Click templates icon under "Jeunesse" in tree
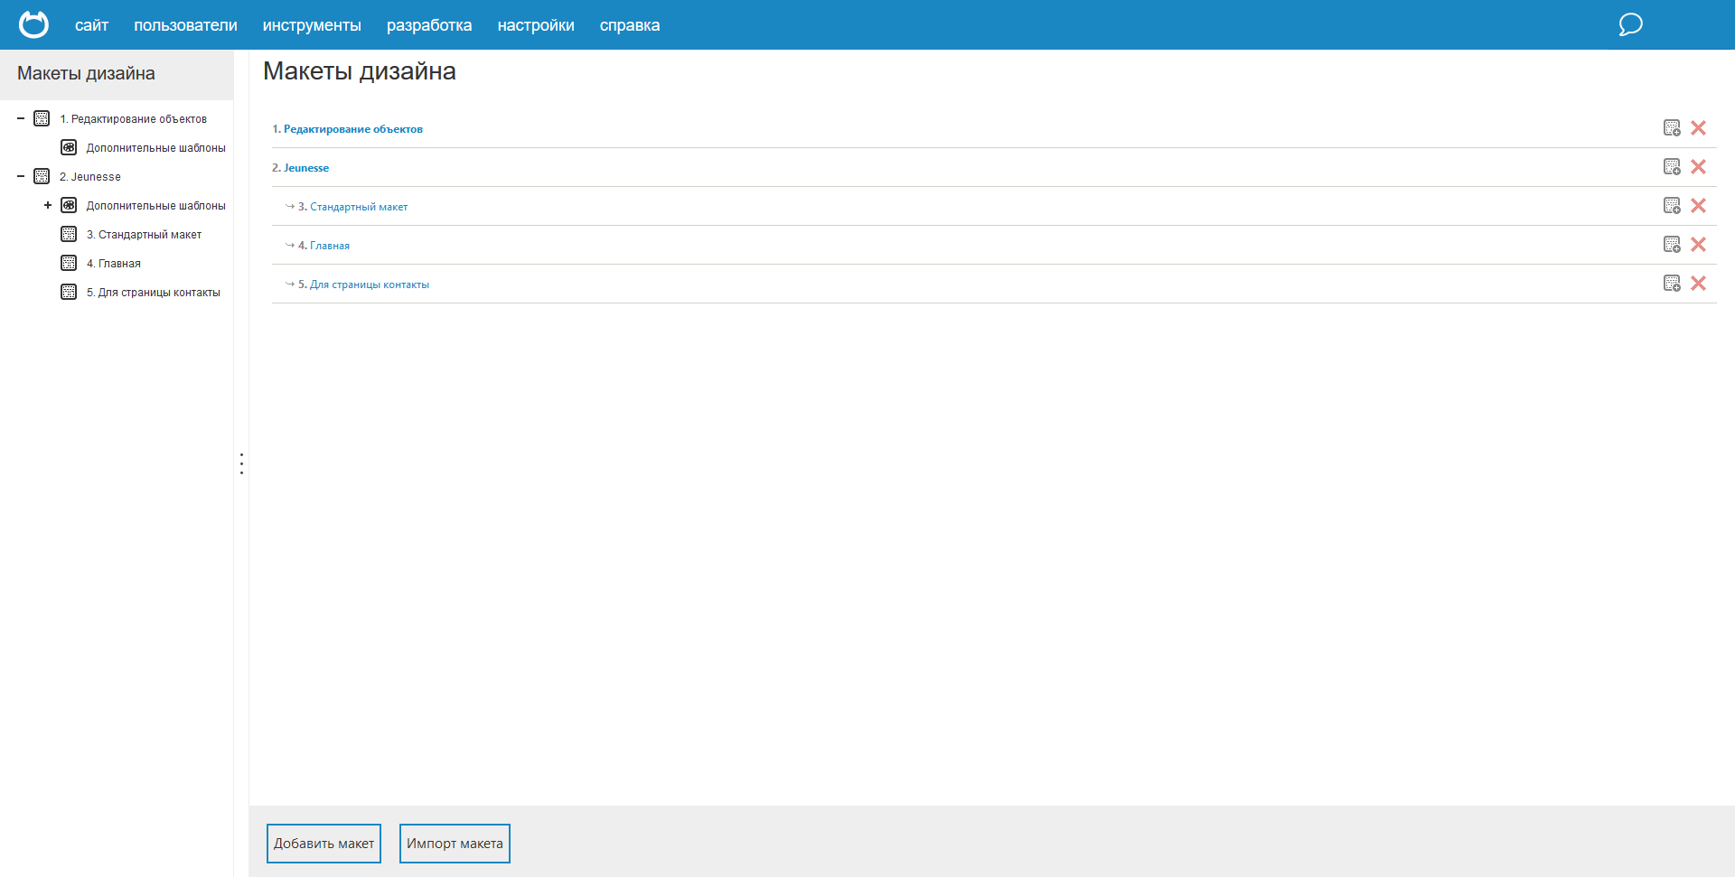Image resolution: width=1735 pixels, height=877 pixels. pos(69,205)
